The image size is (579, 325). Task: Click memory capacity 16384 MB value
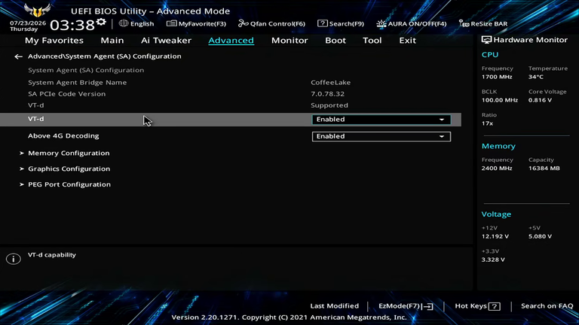click(x=544, y=168)
